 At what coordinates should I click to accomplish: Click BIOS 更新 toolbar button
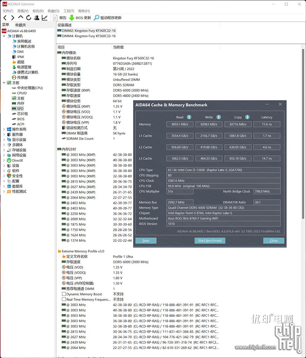click(80, 17)
